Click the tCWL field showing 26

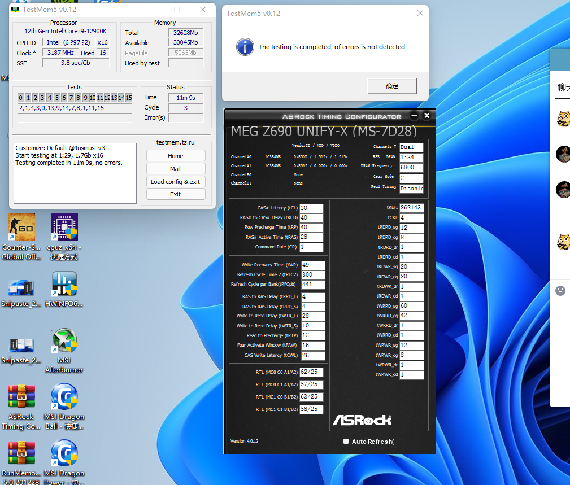click(313, 355)
